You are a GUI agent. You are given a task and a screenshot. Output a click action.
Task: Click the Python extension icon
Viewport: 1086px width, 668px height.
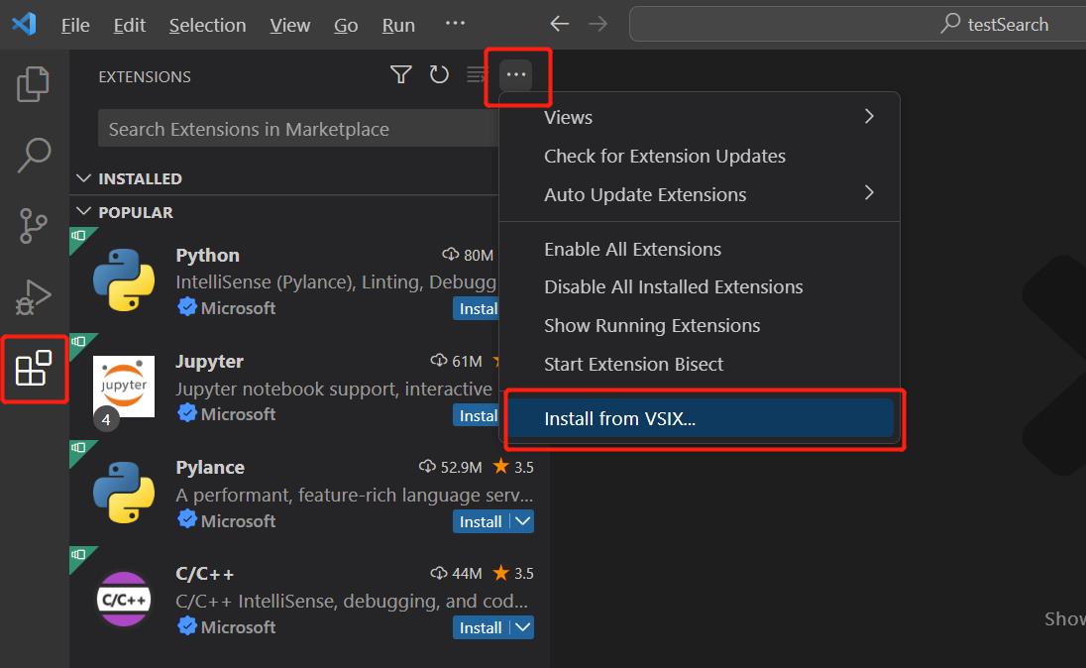pyautogui.click(x=124, y=279)
